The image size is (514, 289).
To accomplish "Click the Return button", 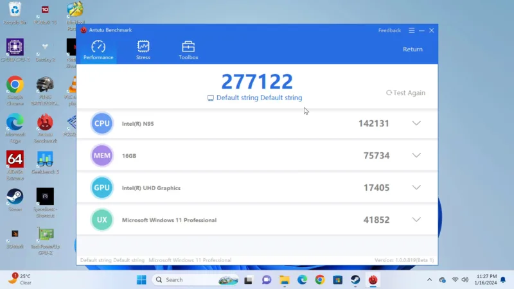I will 412,49.
